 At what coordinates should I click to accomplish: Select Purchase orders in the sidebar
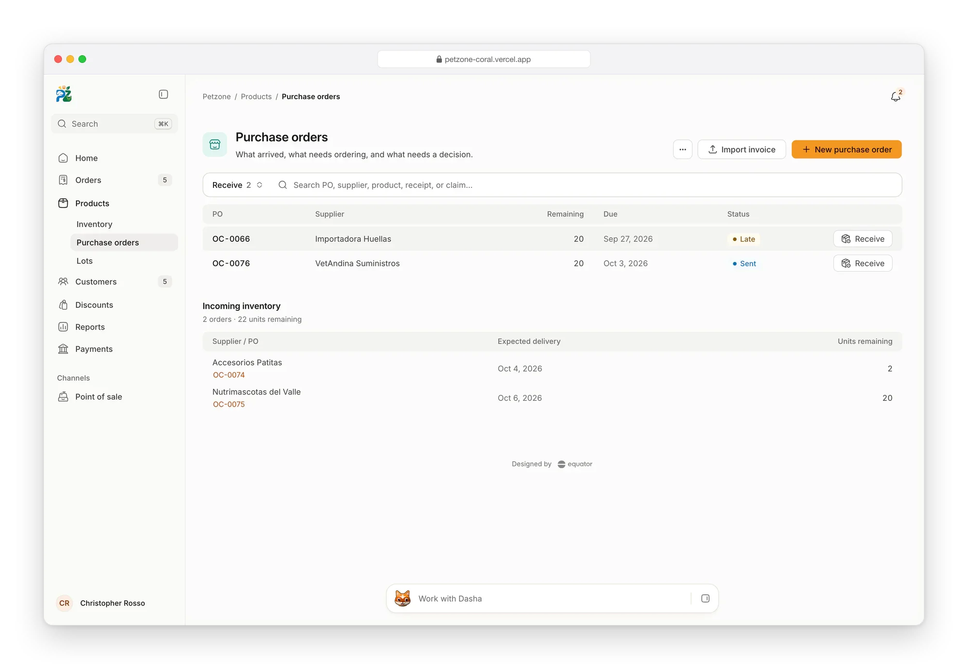124,243
